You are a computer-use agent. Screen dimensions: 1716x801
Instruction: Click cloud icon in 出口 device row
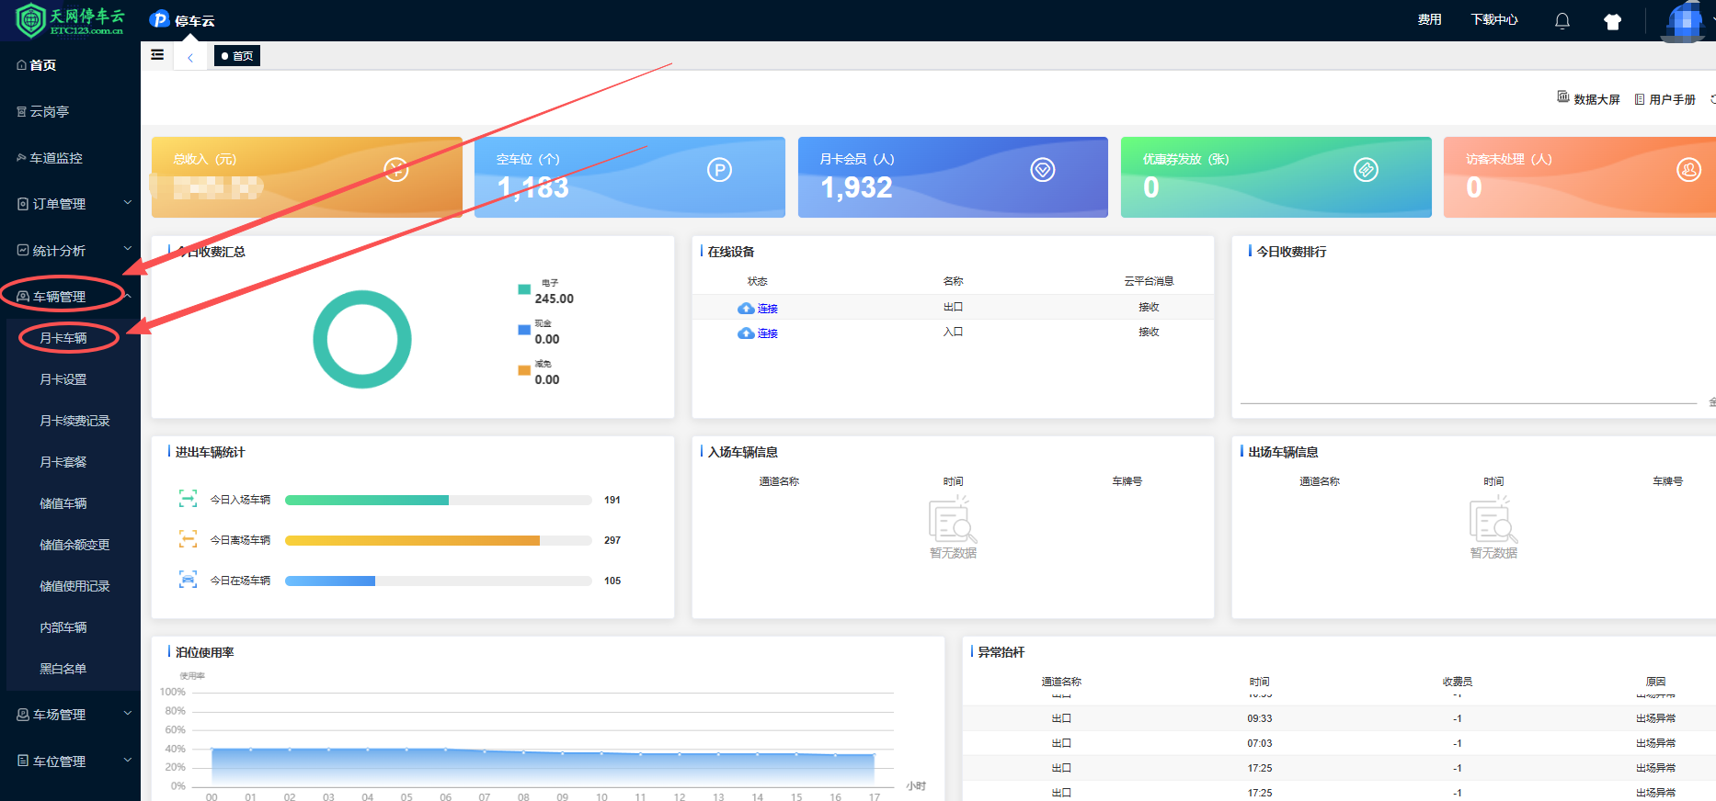pyautogui.click(x=746, y=309)
